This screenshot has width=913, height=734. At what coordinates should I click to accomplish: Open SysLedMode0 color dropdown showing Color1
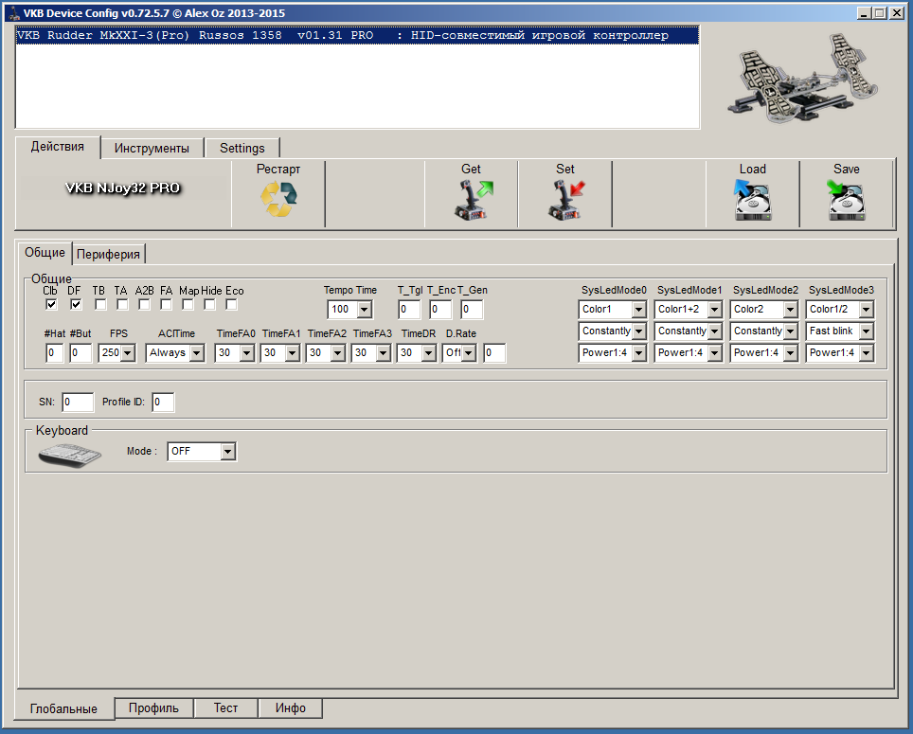638,309
